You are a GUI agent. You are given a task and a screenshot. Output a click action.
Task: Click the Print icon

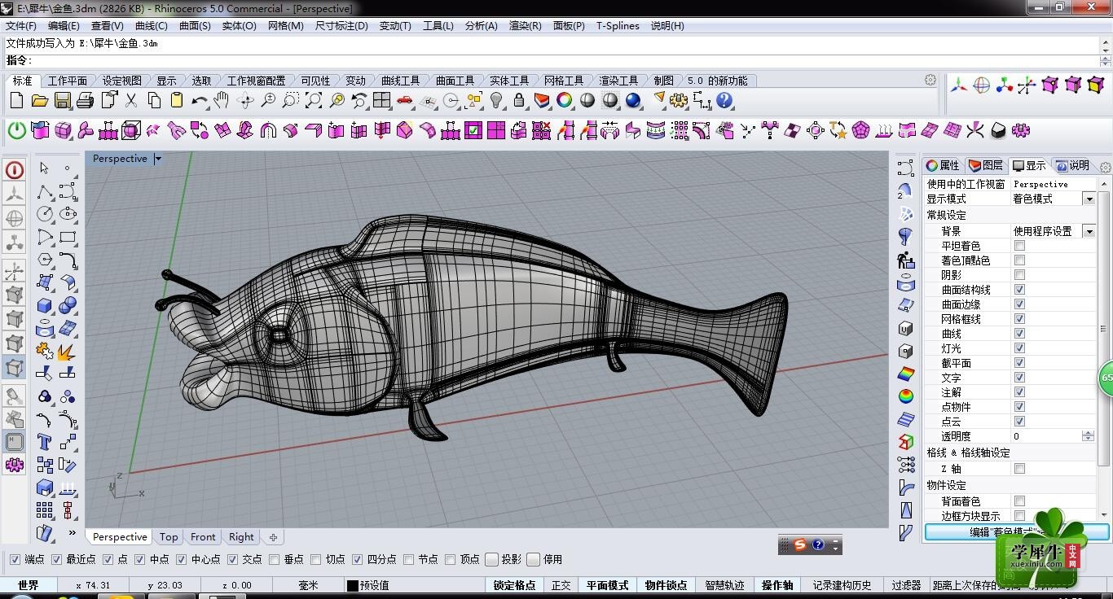coord(85,100)
